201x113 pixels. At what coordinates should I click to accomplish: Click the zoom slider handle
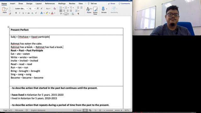click(114, 110)
